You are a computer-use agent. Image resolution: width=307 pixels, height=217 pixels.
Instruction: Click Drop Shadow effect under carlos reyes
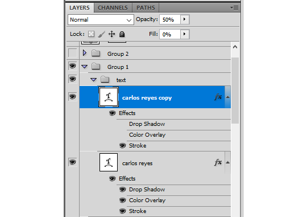pyautogui.click(x=147, y=190)
